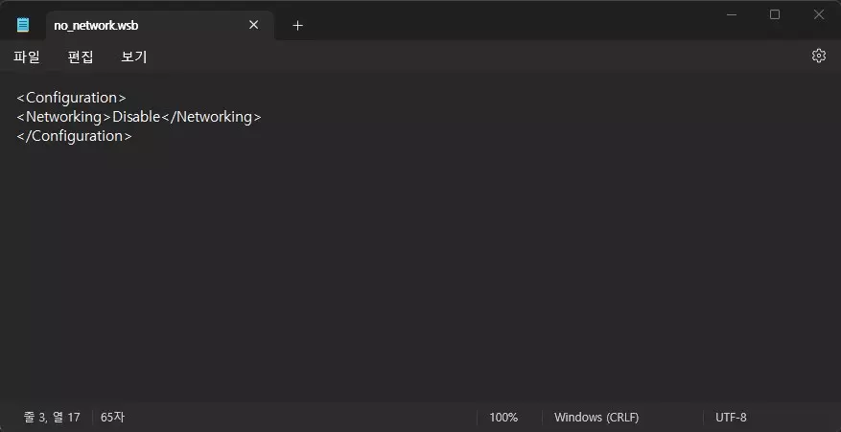Open the 편집 menu
Image resolution: width=841 pixels, height=432 pixels.
tap(81, 57)
